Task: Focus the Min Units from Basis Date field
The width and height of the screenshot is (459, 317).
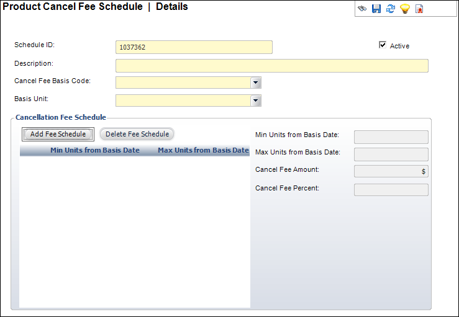Action: pyautogui.click(x=391, y=137)
